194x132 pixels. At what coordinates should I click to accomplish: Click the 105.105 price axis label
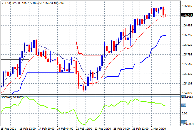tap(187, 84)
